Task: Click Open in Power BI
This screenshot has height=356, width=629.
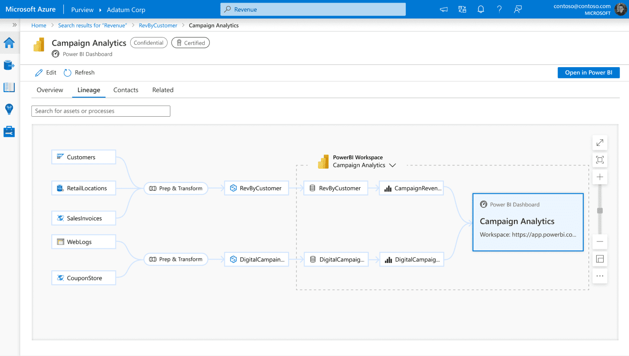Action: 589,72
